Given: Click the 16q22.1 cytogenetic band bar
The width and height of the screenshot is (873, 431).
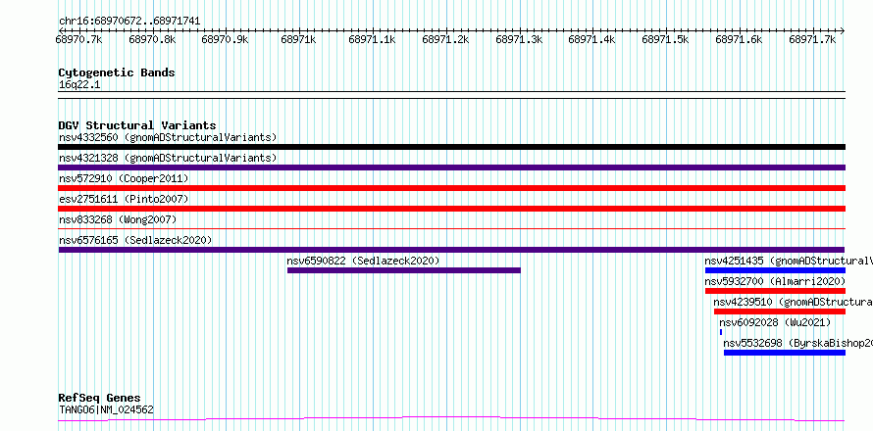Looking at the screenshot, I should tap(451, 95).
